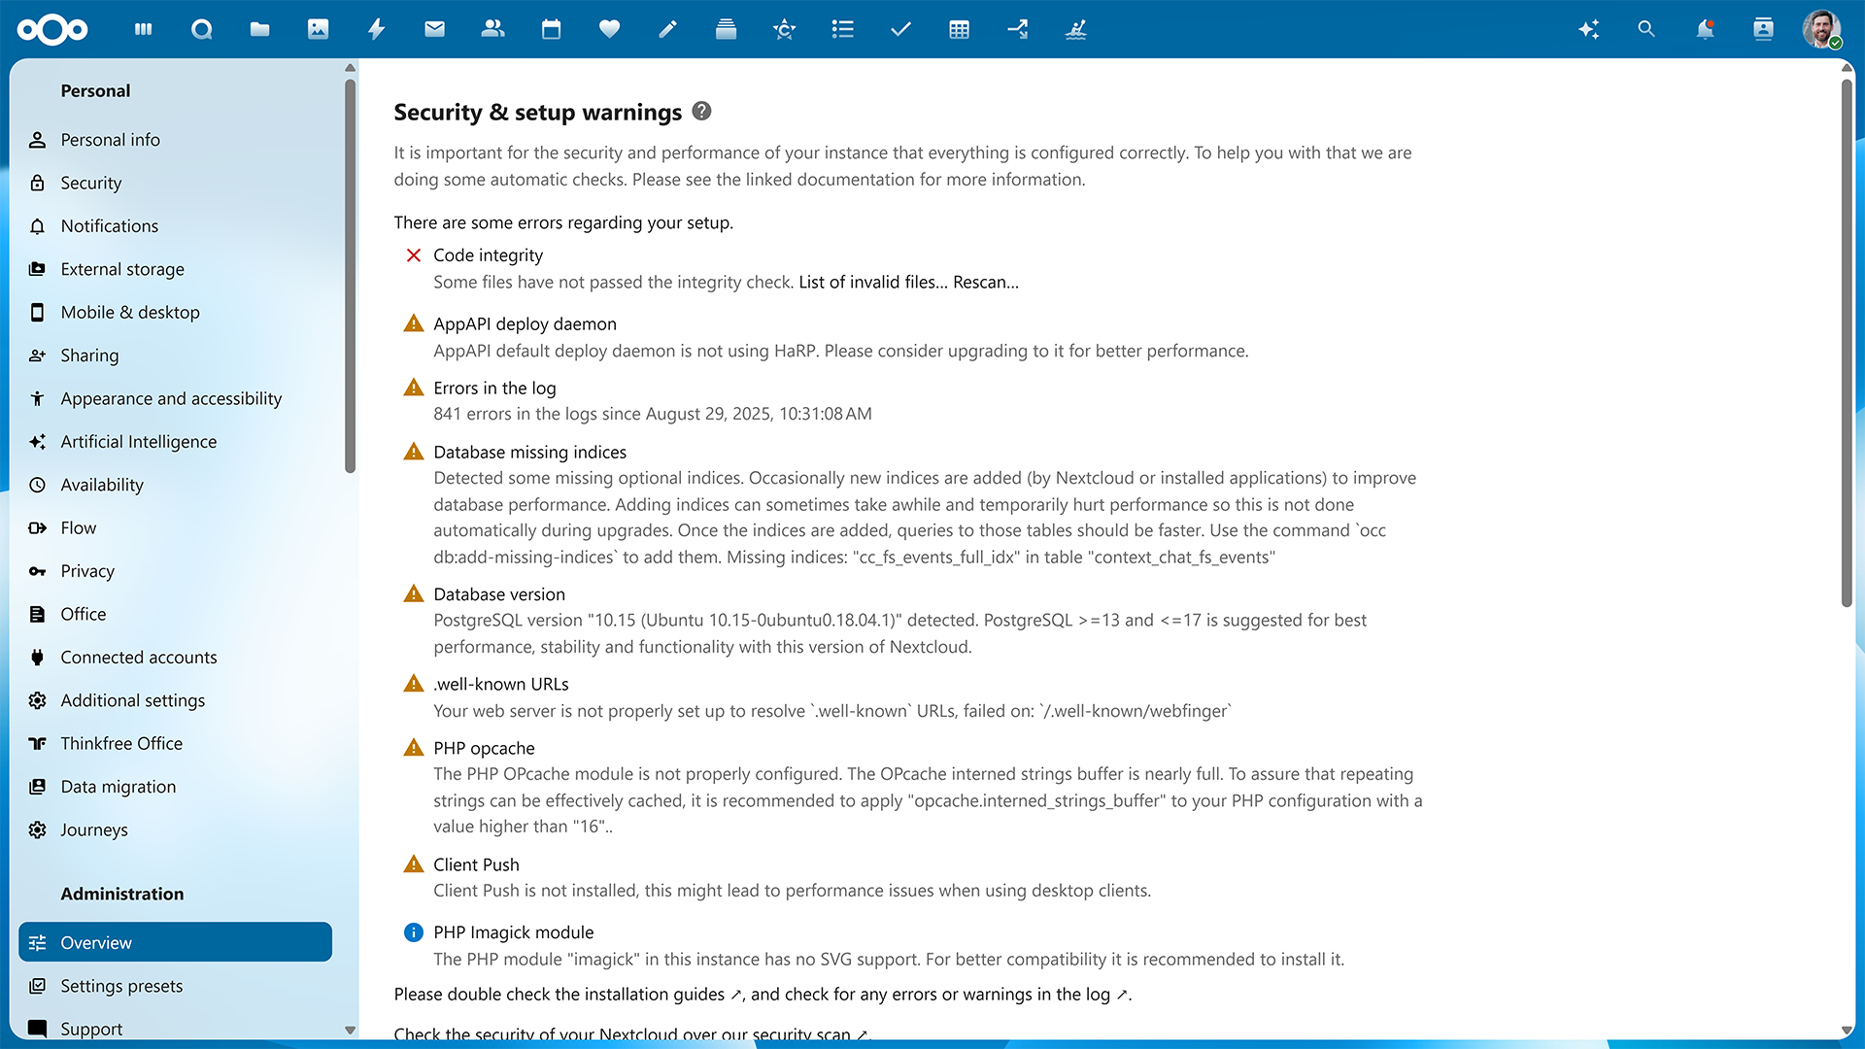Open the notifications bell icon
The height and width of the screenshot is (1049, 1865).
coord(1705,29)
